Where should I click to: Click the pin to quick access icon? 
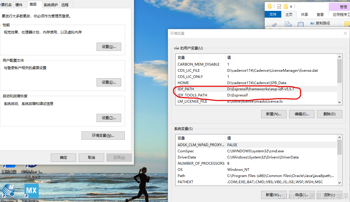[274, 25]
